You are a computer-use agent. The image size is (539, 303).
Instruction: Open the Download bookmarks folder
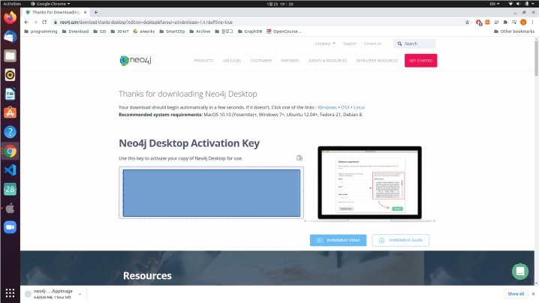click(x=75, y=31)
